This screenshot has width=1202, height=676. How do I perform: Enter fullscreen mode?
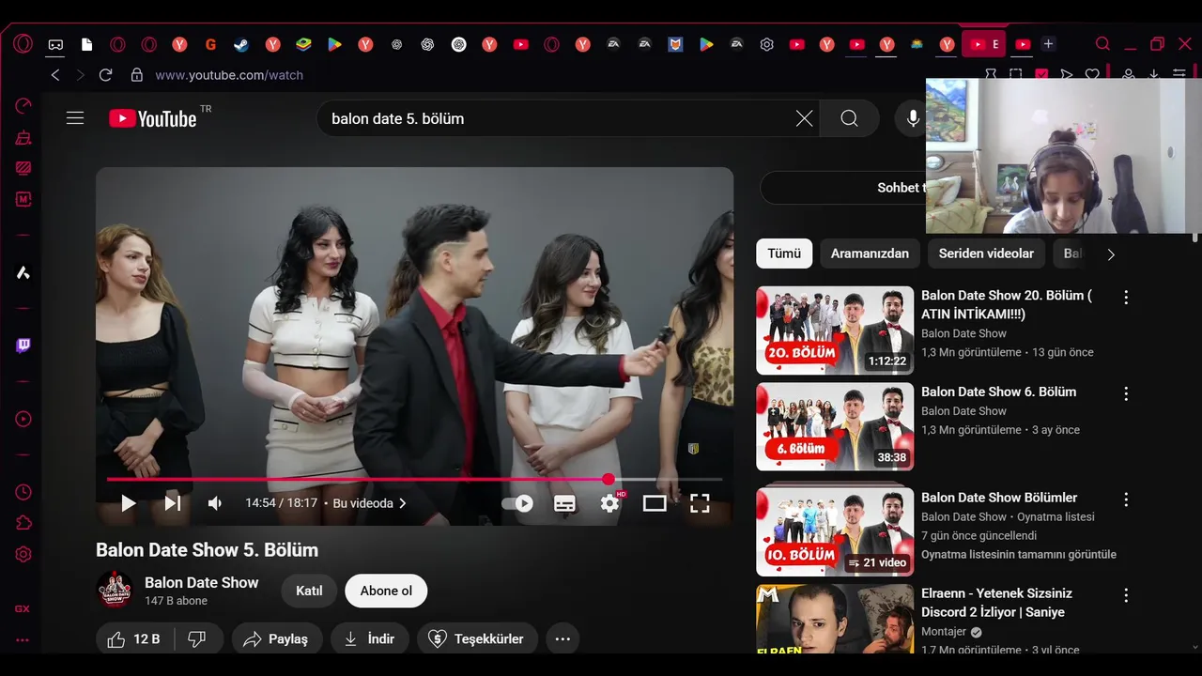tap(700, 503)
